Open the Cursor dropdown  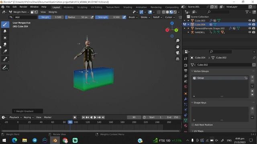[x=170, y=17]
